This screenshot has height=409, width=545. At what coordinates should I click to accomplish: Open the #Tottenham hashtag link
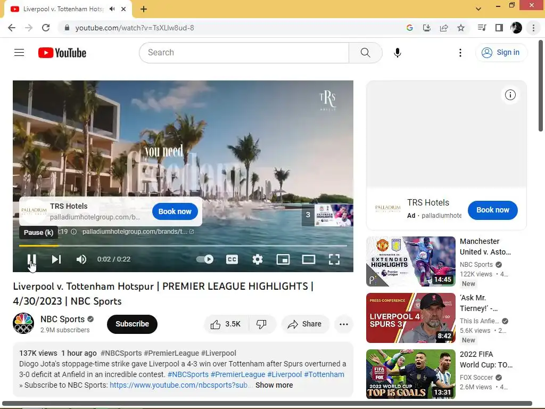point(324,374)
